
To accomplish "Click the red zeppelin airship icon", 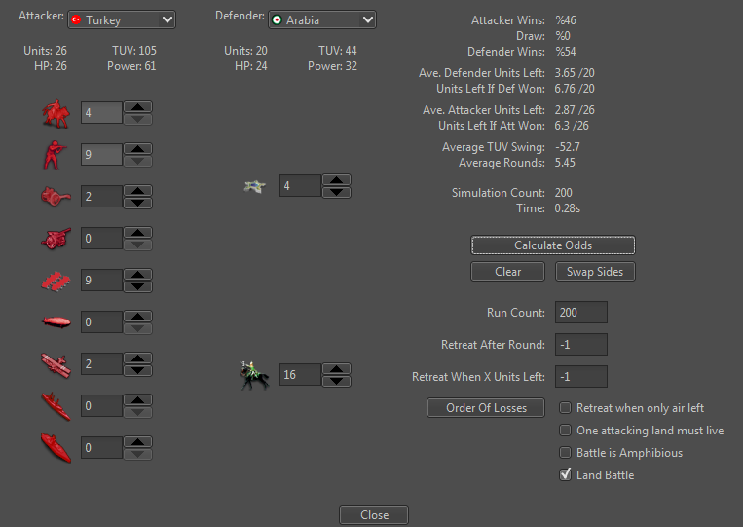I will point(56,322).
